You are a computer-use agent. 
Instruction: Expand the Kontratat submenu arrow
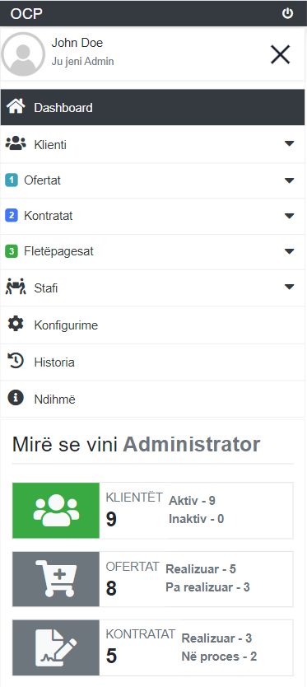pyautogui.click(x=289, y=216)
